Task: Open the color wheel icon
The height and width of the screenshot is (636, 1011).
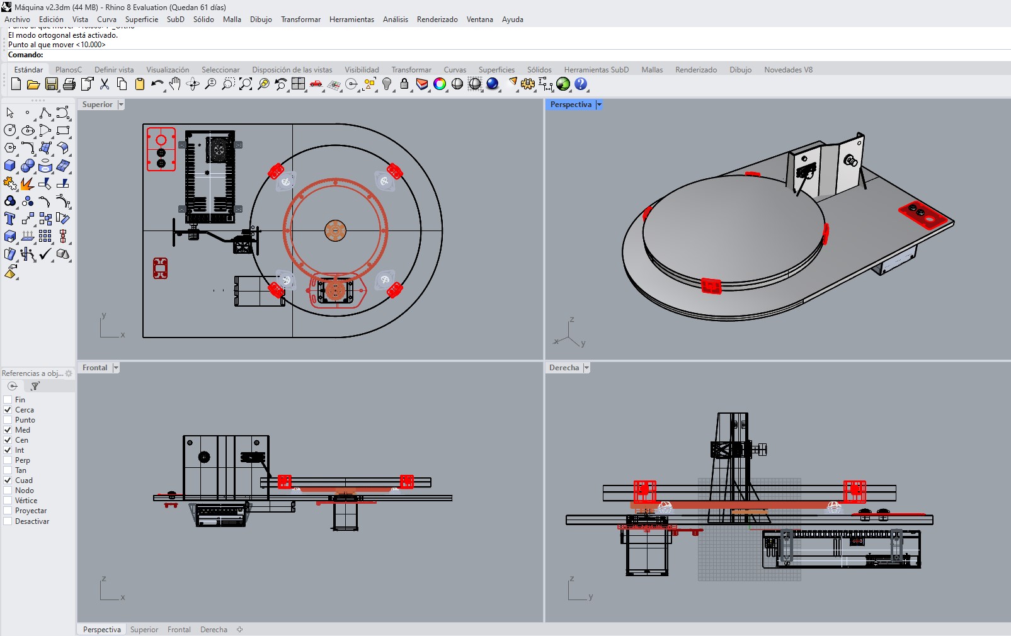Action: [x=440, y=84]
